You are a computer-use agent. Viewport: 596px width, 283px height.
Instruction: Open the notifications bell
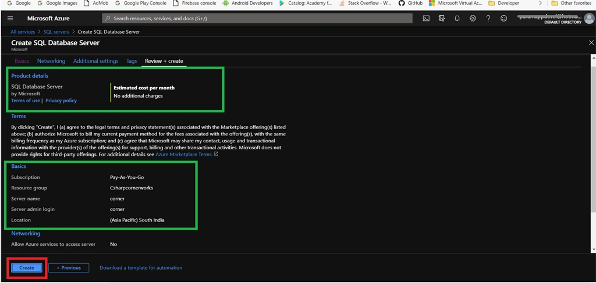coord(457,18)
